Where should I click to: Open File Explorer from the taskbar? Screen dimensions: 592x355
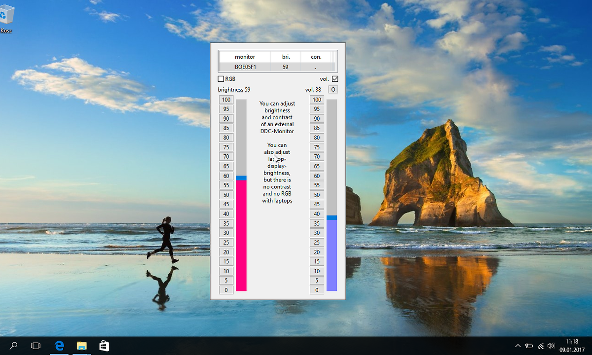(x=81, y=346)
